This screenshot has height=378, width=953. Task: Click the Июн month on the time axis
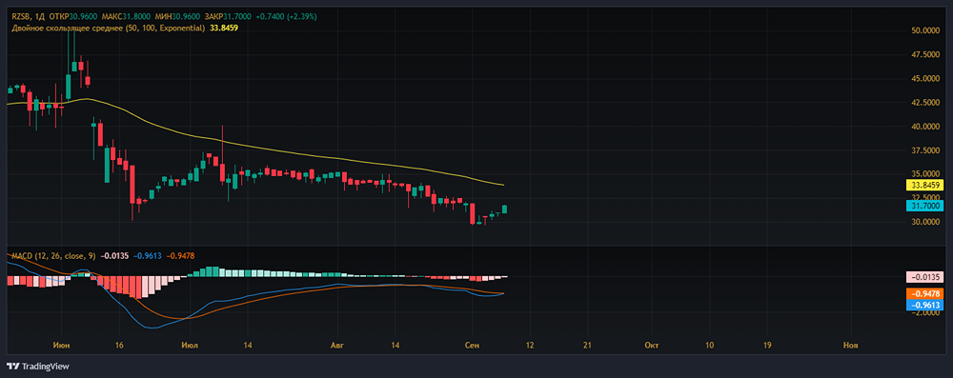[x=61, y=346]
